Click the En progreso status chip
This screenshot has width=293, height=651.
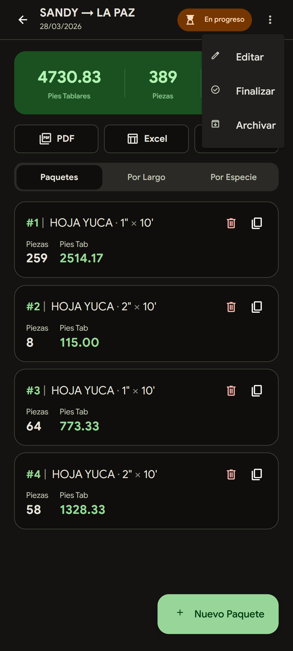[214, 20]
